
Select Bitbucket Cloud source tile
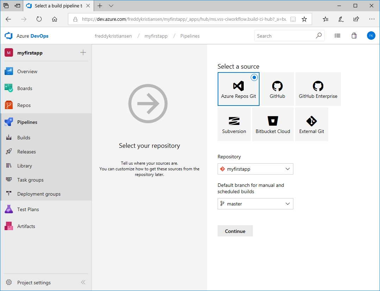coord(273,124)
